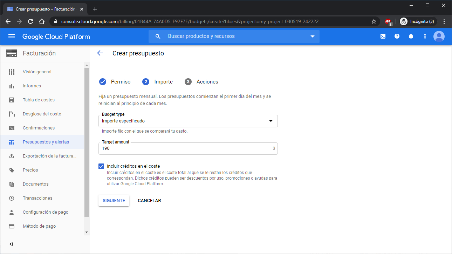
Task: Open the hamburger navigation menu
Action: click(x=12, y=36)
